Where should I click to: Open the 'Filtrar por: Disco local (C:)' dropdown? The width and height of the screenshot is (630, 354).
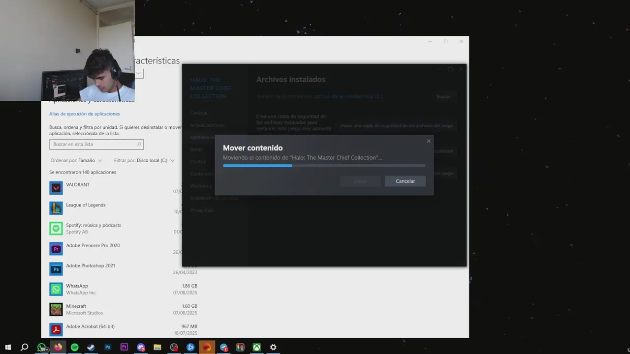pos(144,160)
